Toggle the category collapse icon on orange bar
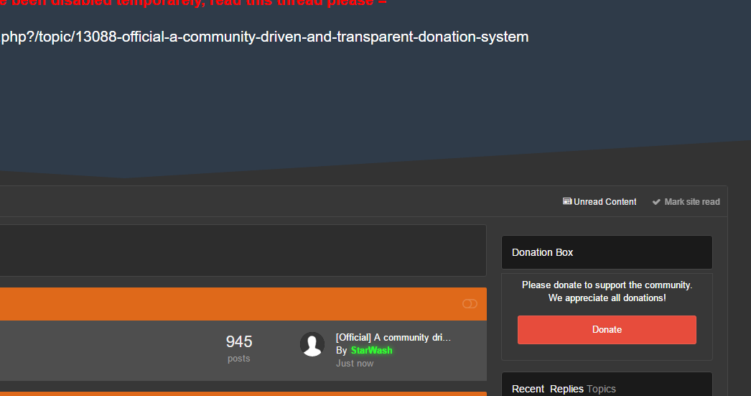This screenshot has height=396, width=751. click(470, 304)
